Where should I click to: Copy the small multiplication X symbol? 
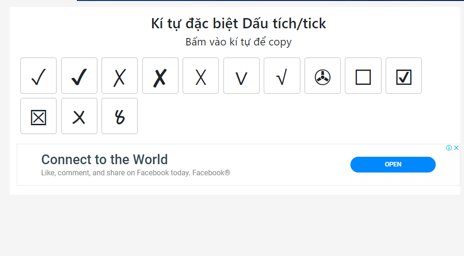pos(79,116)
